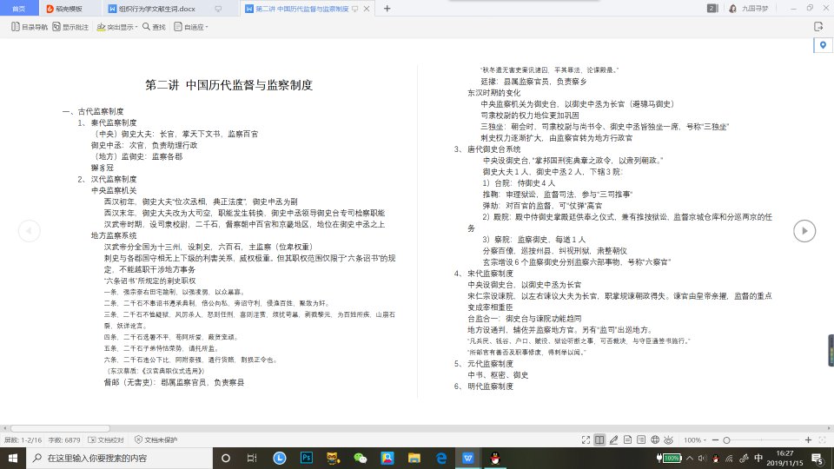The height and width of the screenshot is (469, 834).
Task: Click the zoom slider handle
Action: [x=726, y=439]
